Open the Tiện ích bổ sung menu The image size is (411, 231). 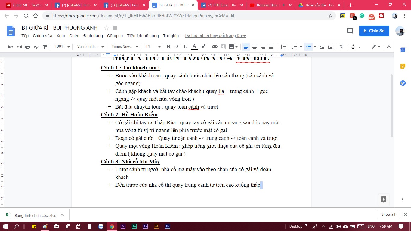pyautogui.click(x=143, y=36)
